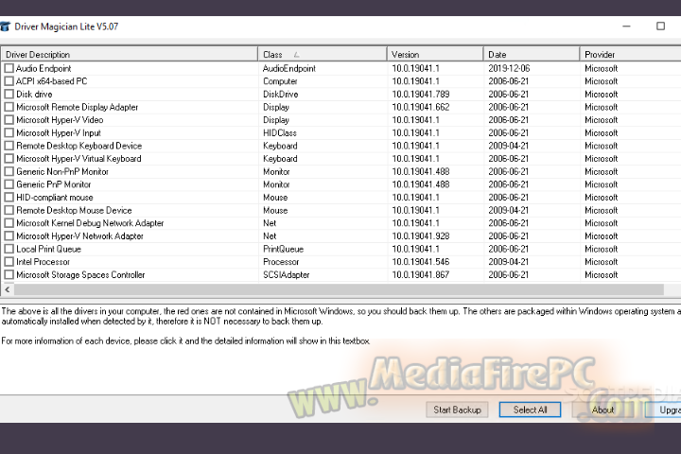Sort by the Version column header
The image size is (681, 454).
435,54
